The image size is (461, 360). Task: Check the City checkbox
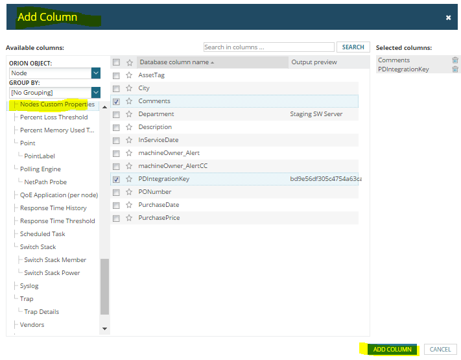click(x=117, y=88)
